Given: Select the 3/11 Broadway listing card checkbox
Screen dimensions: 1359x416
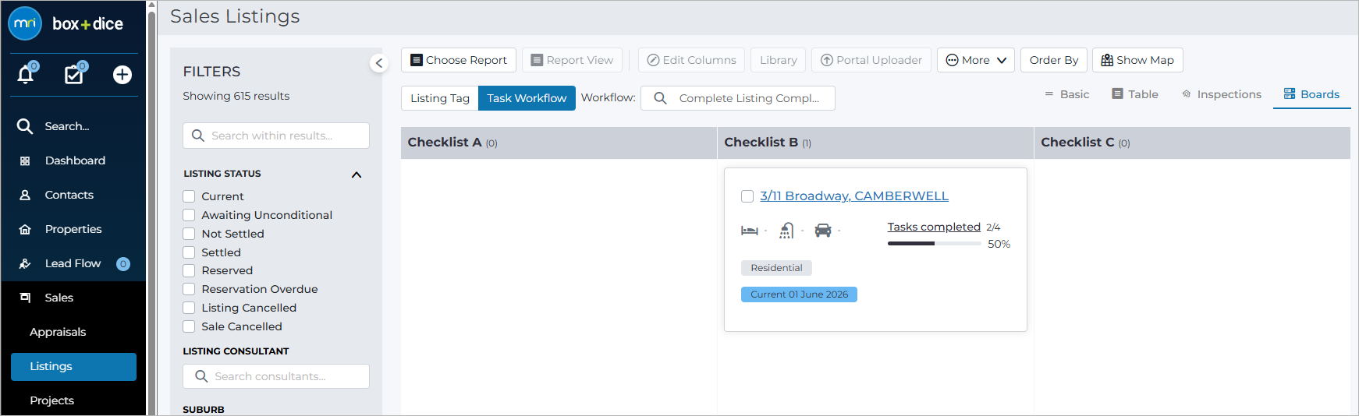Looking at the screenshot, I should (x=747, y=196).
